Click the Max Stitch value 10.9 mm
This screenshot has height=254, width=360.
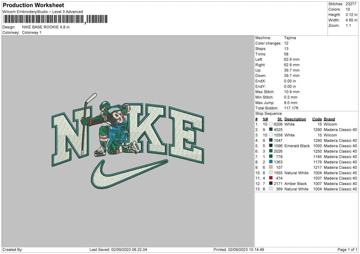[292, 92]
